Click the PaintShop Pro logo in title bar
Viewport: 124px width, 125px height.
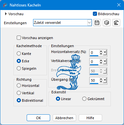click(5, 5)
